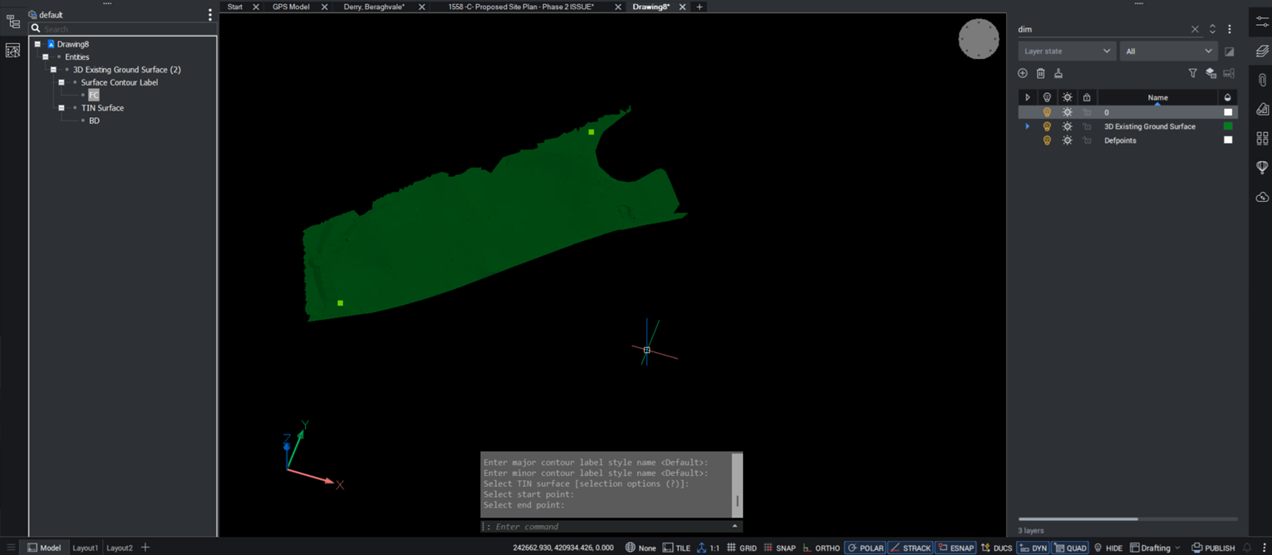Click green color swatch of ground surface layer
Image resolution: width=1272 pixels, height=555 pixels.
[1228, 126]
